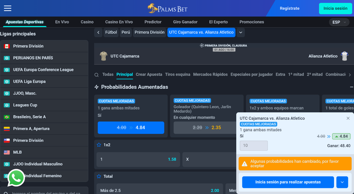The height and width of the screenshot is (194, 354).
Task: Click the Brazil flag for Brasileiro Serie A
Action: pyautogui.click(x=7, y=117)
